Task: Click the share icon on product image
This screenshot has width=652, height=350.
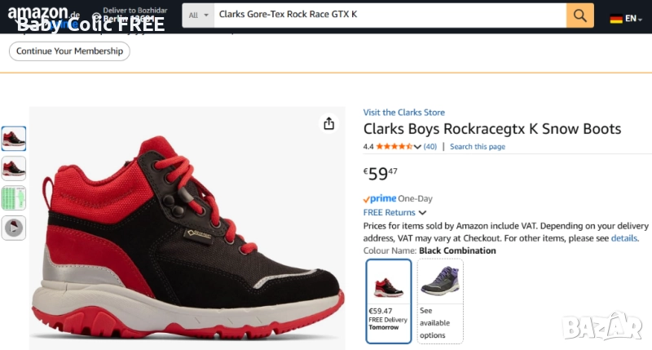Action: [328, 123]
